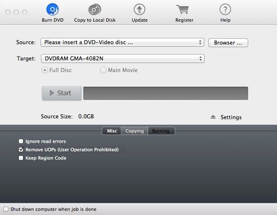Enable Keep Region Code option
This screenshot has width=277, height=215.
coord(21,158)
